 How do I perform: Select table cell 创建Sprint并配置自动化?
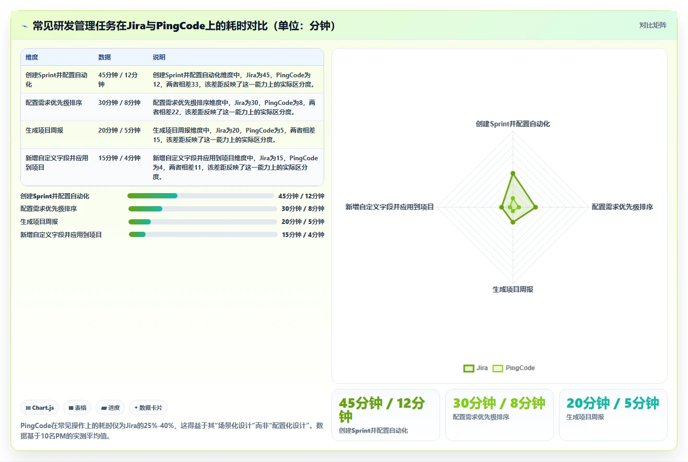pos(57,80)
